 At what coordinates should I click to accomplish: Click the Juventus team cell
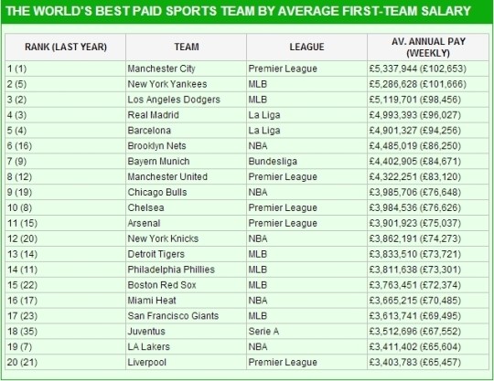point(187,331)
